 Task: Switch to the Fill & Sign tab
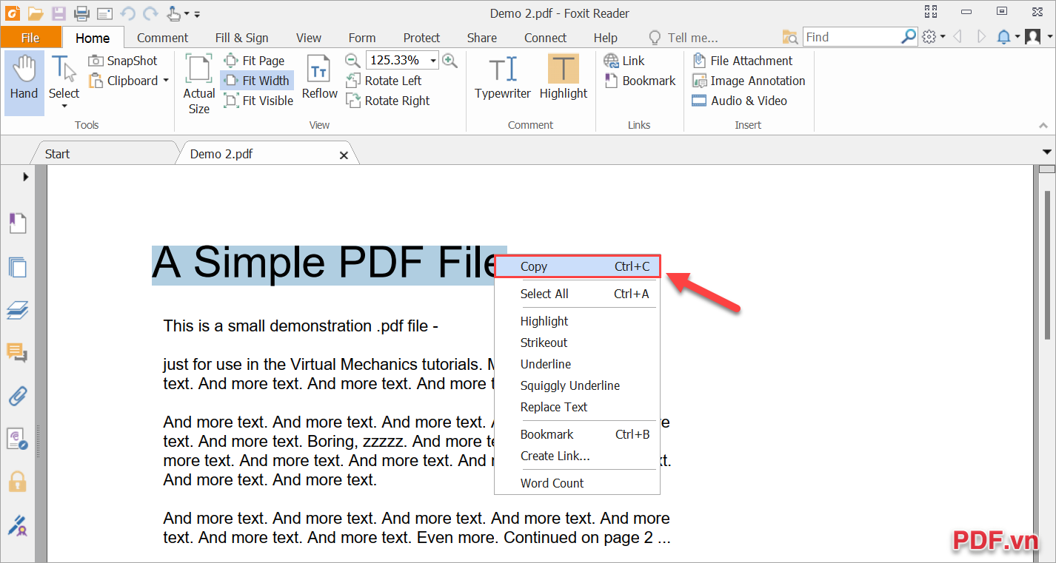coord(241,38)
